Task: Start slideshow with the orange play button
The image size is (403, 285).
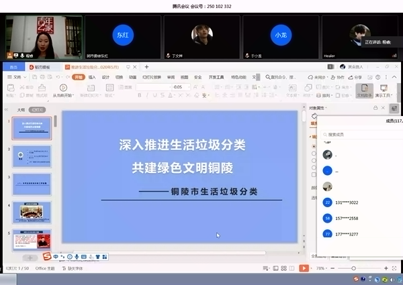Action: [304, 268]
